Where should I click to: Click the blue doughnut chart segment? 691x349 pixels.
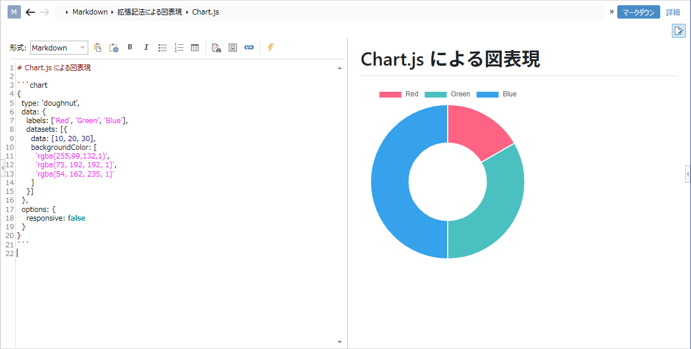pyautogui.click(x=391, y=182)
